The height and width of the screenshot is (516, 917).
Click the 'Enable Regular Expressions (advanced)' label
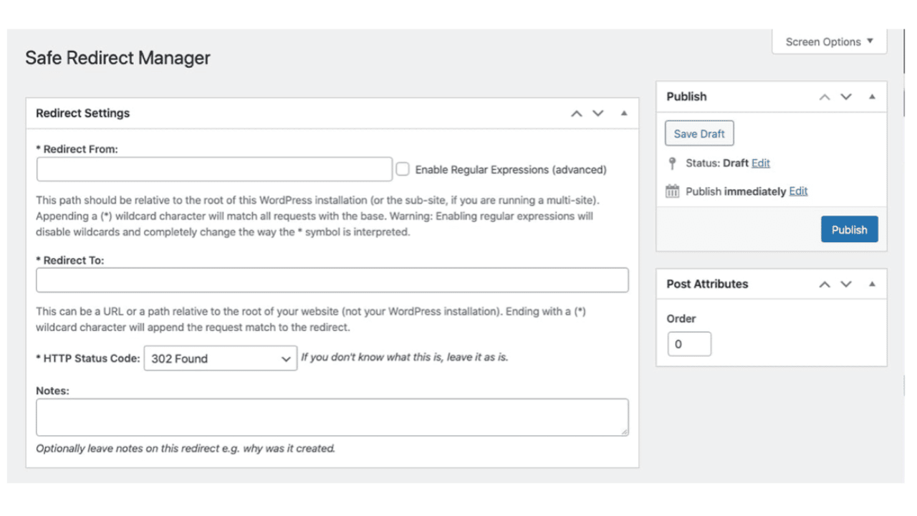(511, 170)
